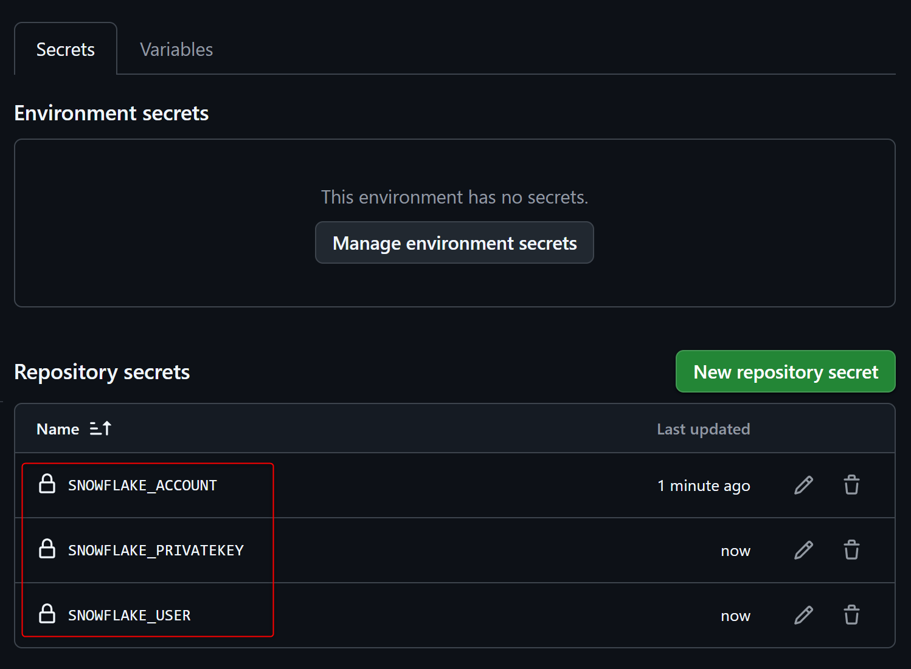Click the Repository secrets heading

(x=102, y=372)
